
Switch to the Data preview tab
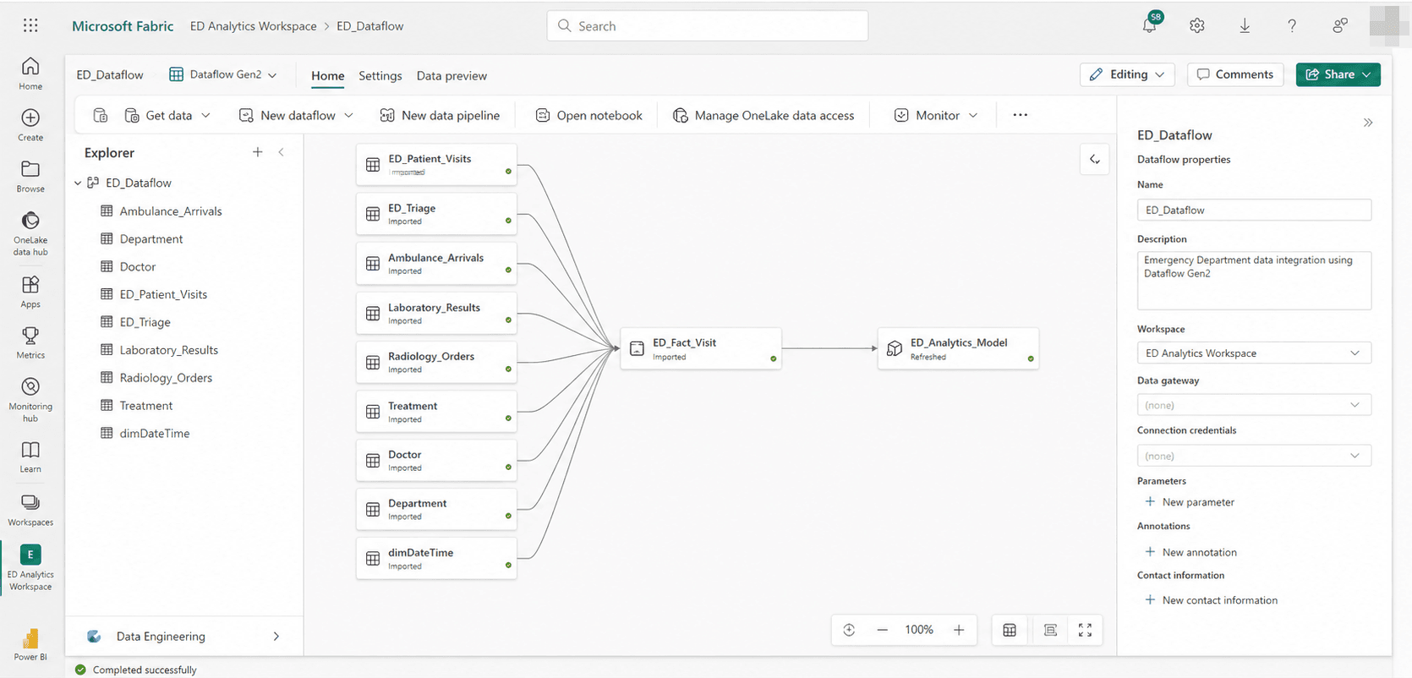pos(452,76)
